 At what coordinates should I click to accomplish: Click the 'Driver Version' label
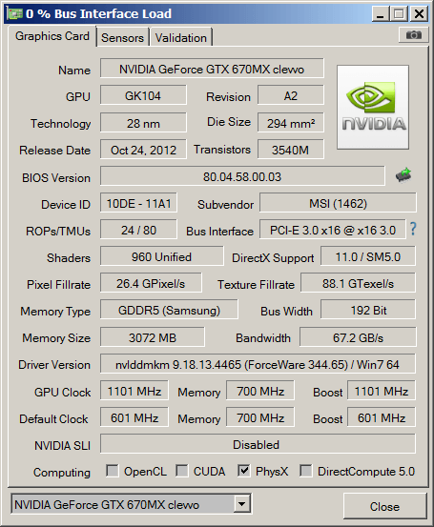tap(54, 364)
